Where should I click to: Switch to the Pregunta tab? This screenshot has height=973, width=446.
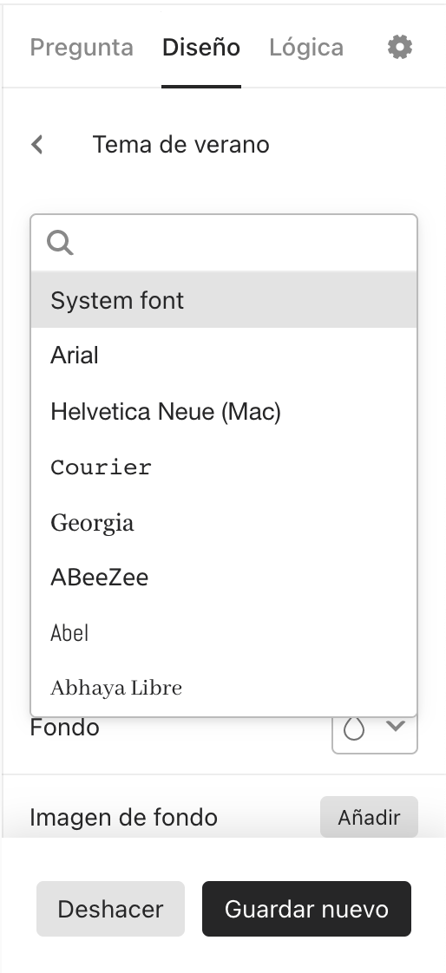point(82,47)
